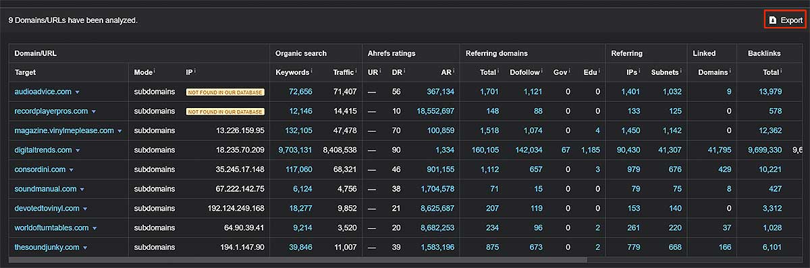The width and height of the screenshot is (810, 268).
Task: Click the Export button
Action: (784, 20)
